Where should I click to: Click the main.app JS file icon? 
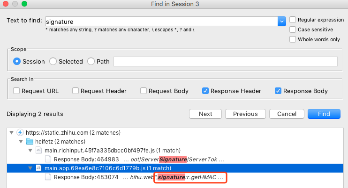click(x=38, y=168)
